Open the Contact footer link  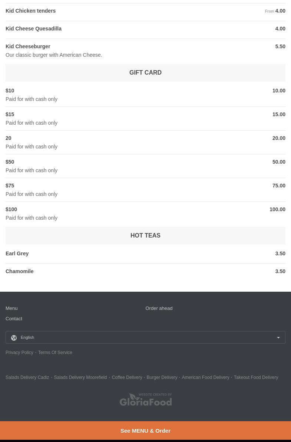pyautogui.click(x=14, y=319)
